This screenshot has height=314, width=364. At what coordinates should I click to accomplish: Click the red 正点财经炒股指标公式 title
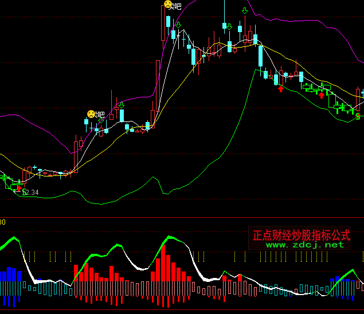tap(302, 235)
